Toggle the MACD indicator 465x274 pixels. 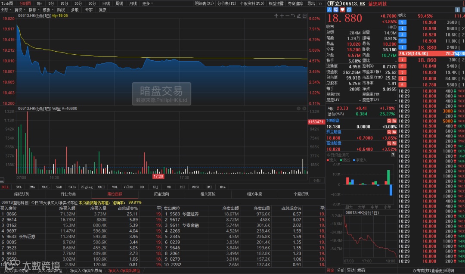(x=102, y=187)
